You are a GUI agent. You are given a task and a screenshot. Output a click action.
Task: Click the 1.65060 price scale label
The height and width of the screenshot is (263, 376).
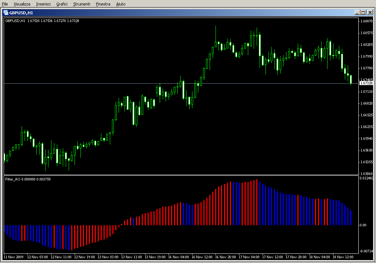(x=366, y=173)
